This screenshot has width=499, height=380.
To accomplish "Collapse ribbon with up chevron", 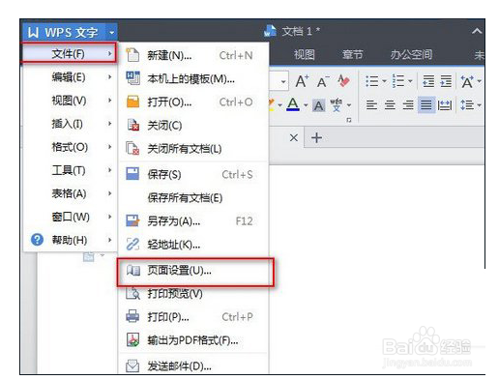I will click(x=477, y=32).
